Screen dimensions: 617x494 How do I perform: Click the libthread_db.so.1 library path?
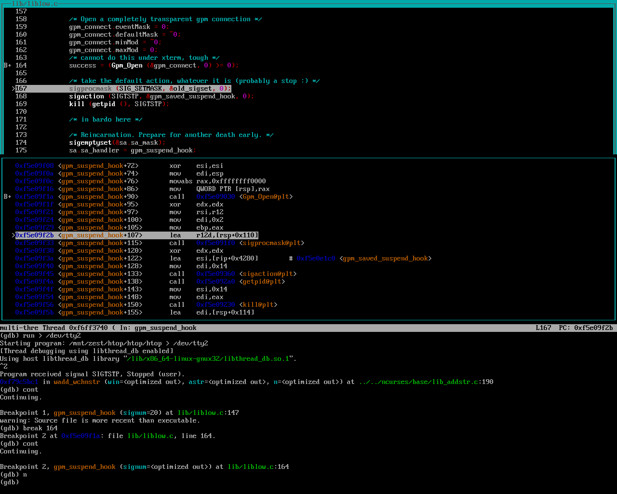(x=208, y=359)
